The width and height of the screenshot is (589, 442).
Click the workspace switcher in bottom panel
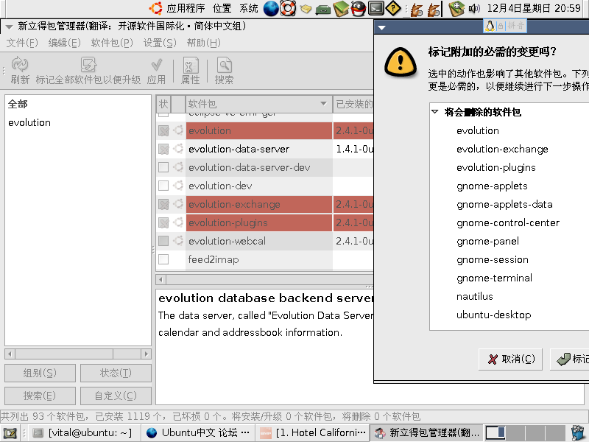point(526,433)
